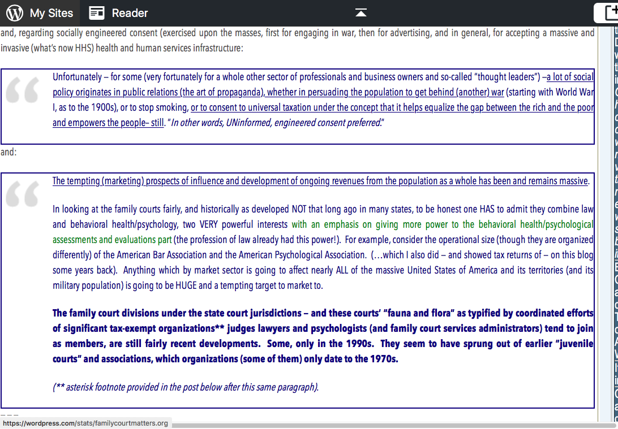Click the italic asterisk footnote note

[x=186, y=387]
